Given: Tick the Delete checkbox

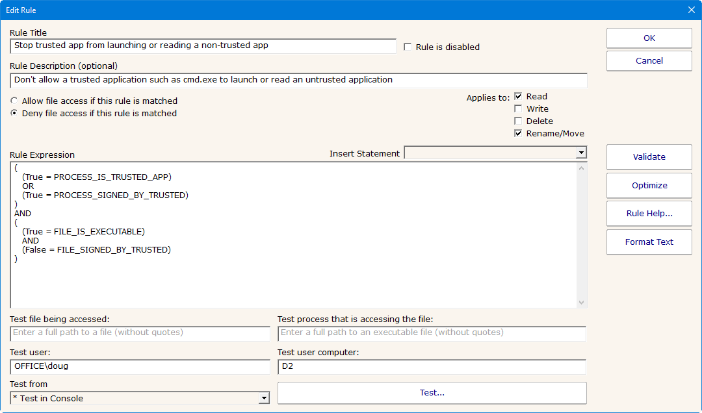Looking at the screenshot, I should tap(518, 121).
